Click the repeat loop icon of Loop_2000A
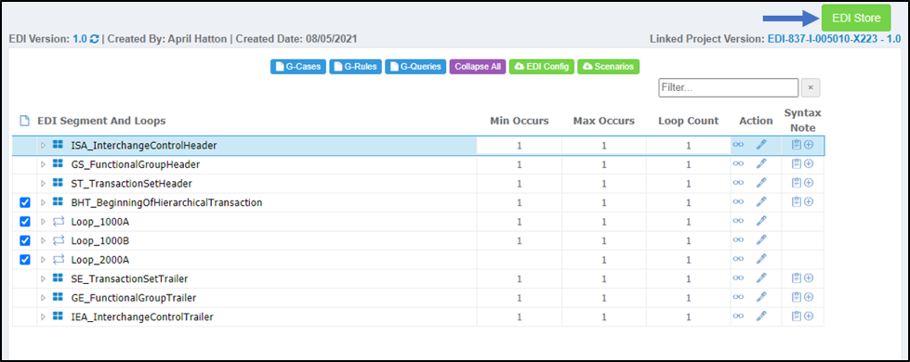 click(58, 260)
